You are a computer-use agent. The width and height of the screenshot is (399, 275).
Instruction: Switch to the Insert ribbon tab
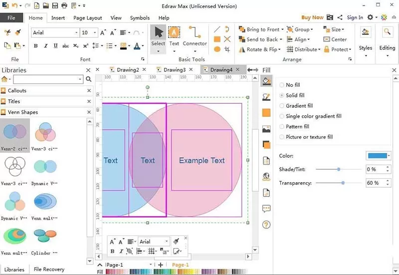(x=58, y=18)
